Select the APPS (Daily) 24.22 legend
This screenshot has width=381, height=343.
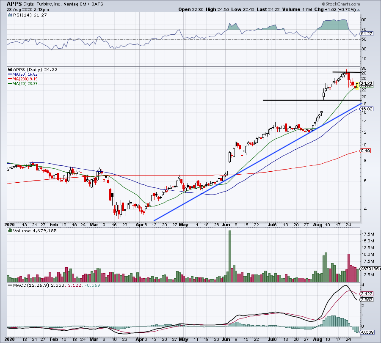click(x=35, y=70)
